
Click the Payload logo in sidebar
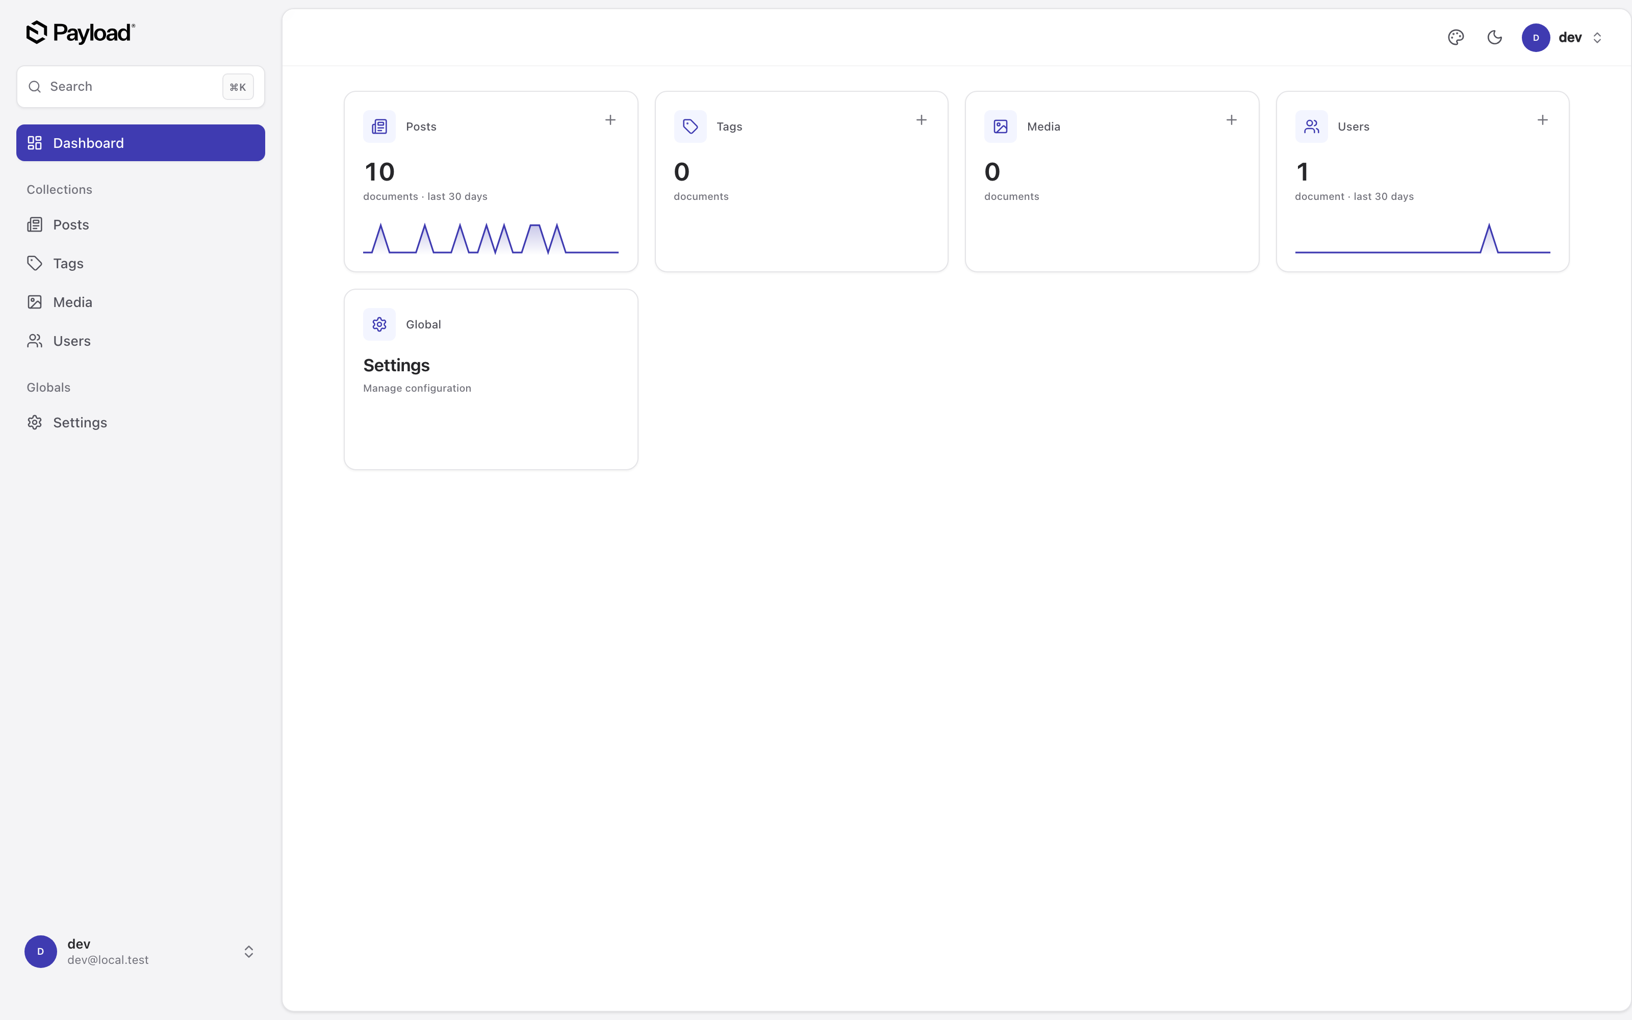coord(80,32)
